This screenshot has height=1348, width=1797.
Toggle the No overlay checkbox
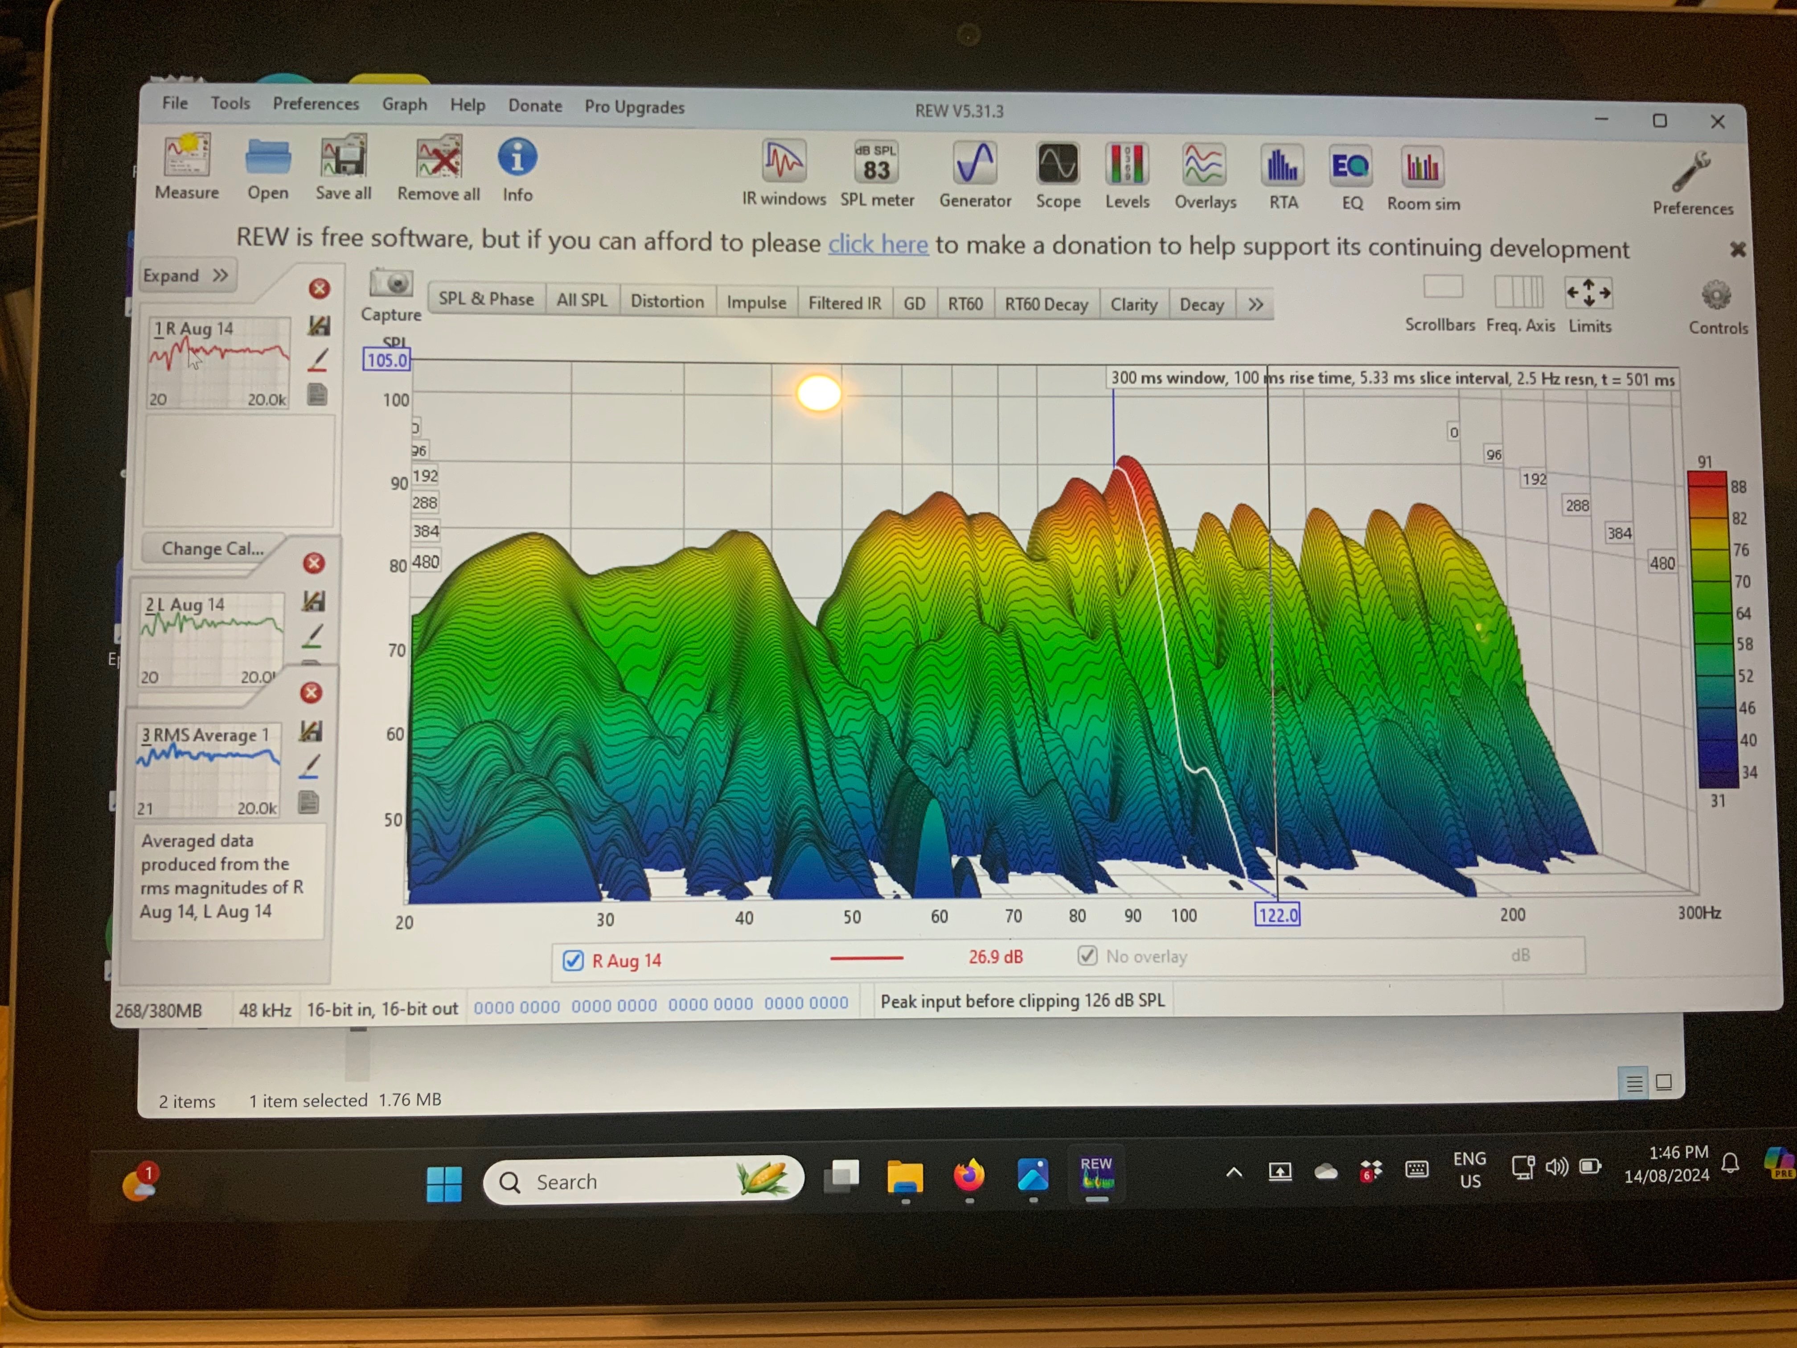pos(1087,956)
